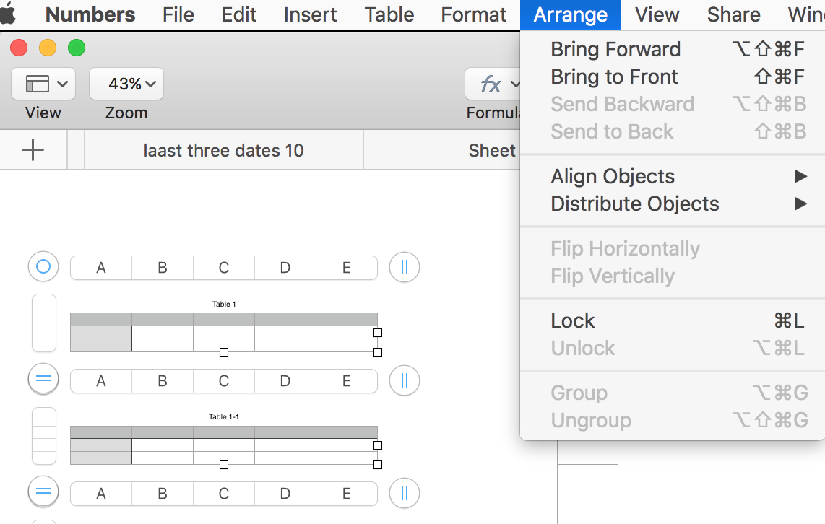Viewport: 825px width, 524px height.
Task: Select column C header of Table 1
Action: point(224,268)
